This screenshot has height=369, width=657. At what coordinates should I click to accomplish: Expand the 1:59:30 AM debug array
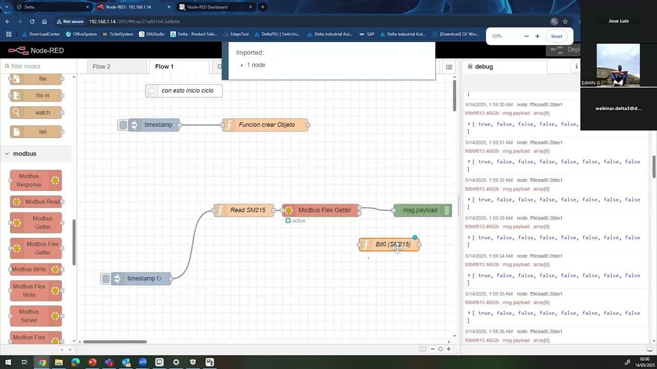(x=469, y=124)
